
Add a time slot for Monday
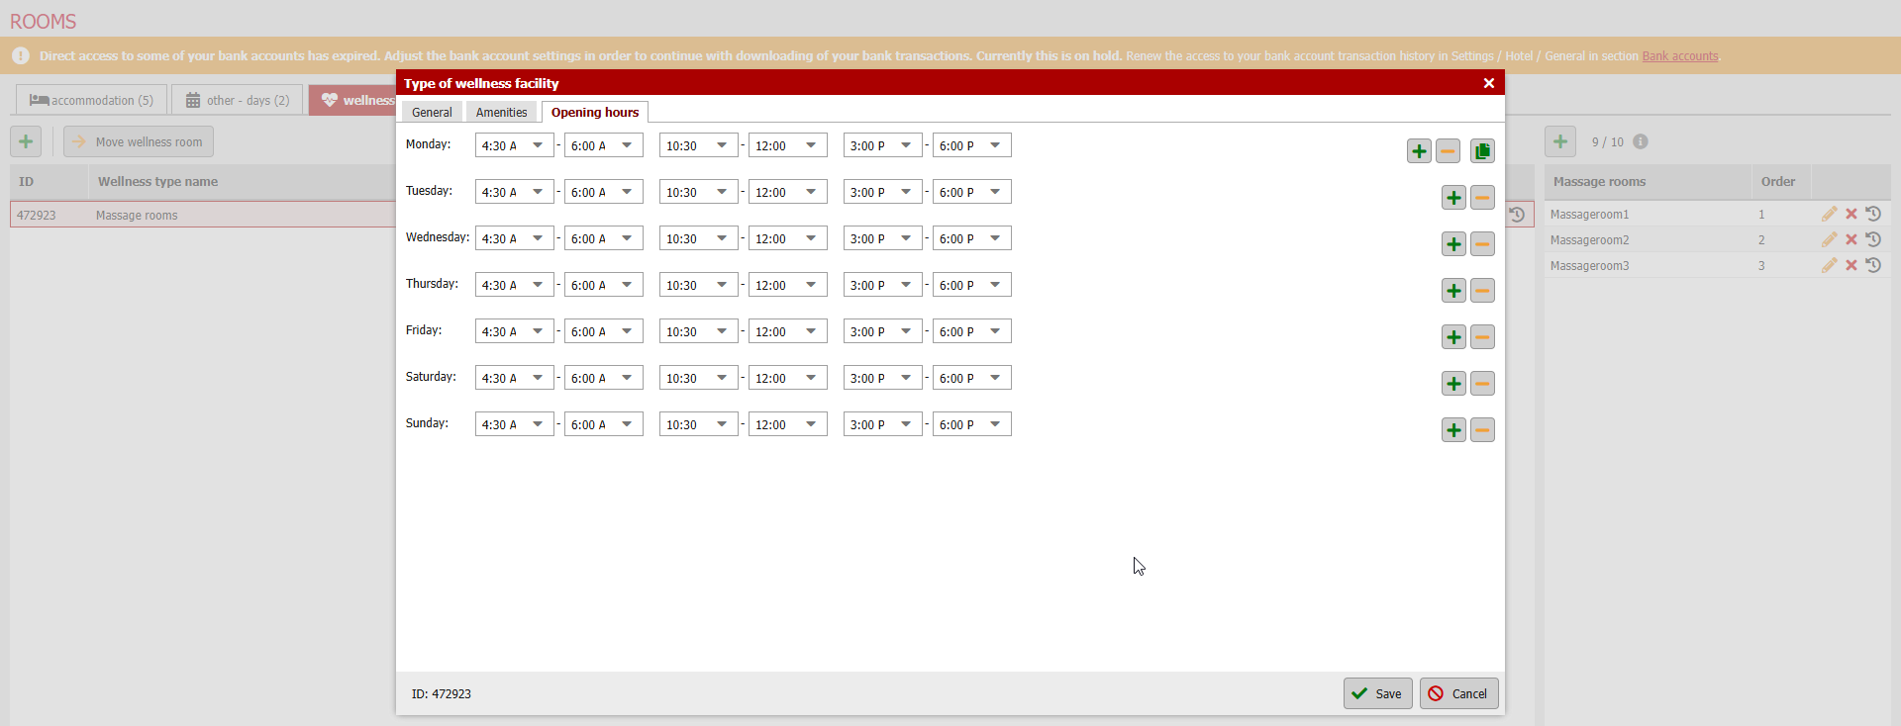coord(1419,151)
